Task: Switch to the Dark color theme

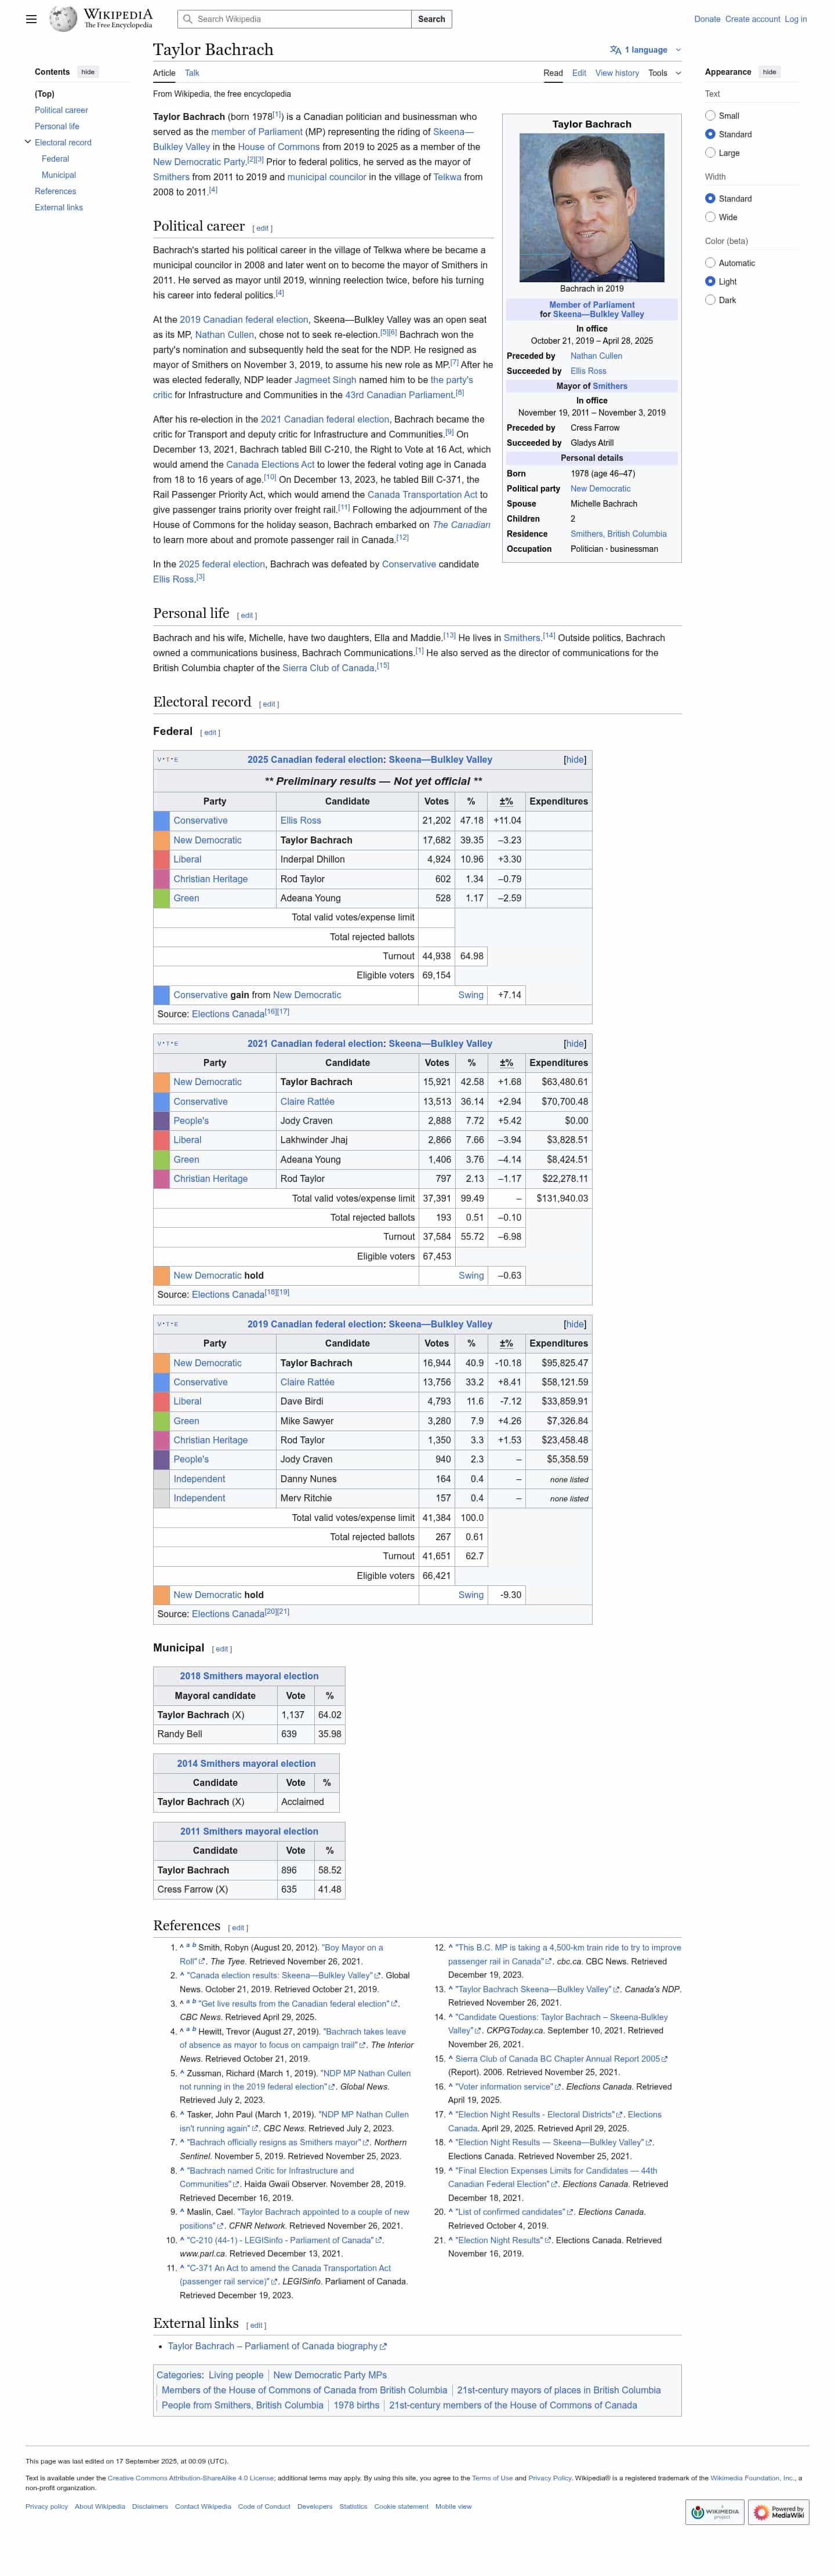Action: tap(710, 300)
